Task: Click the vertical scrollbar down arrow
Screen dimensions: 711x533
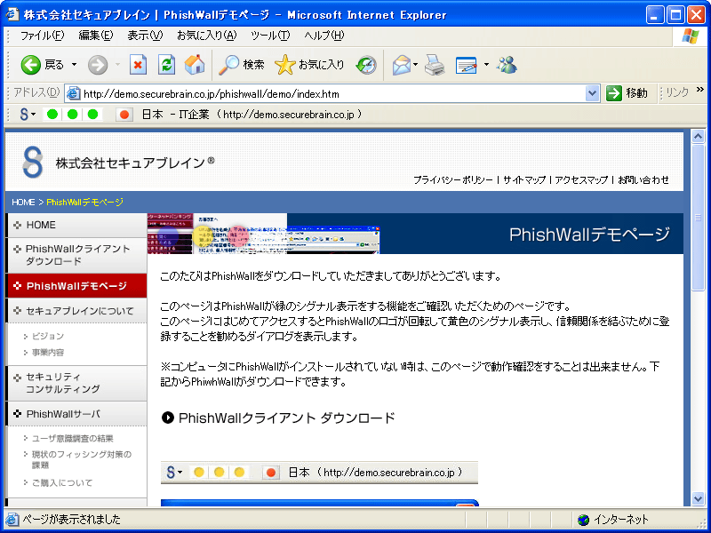Action: [698, 499]
